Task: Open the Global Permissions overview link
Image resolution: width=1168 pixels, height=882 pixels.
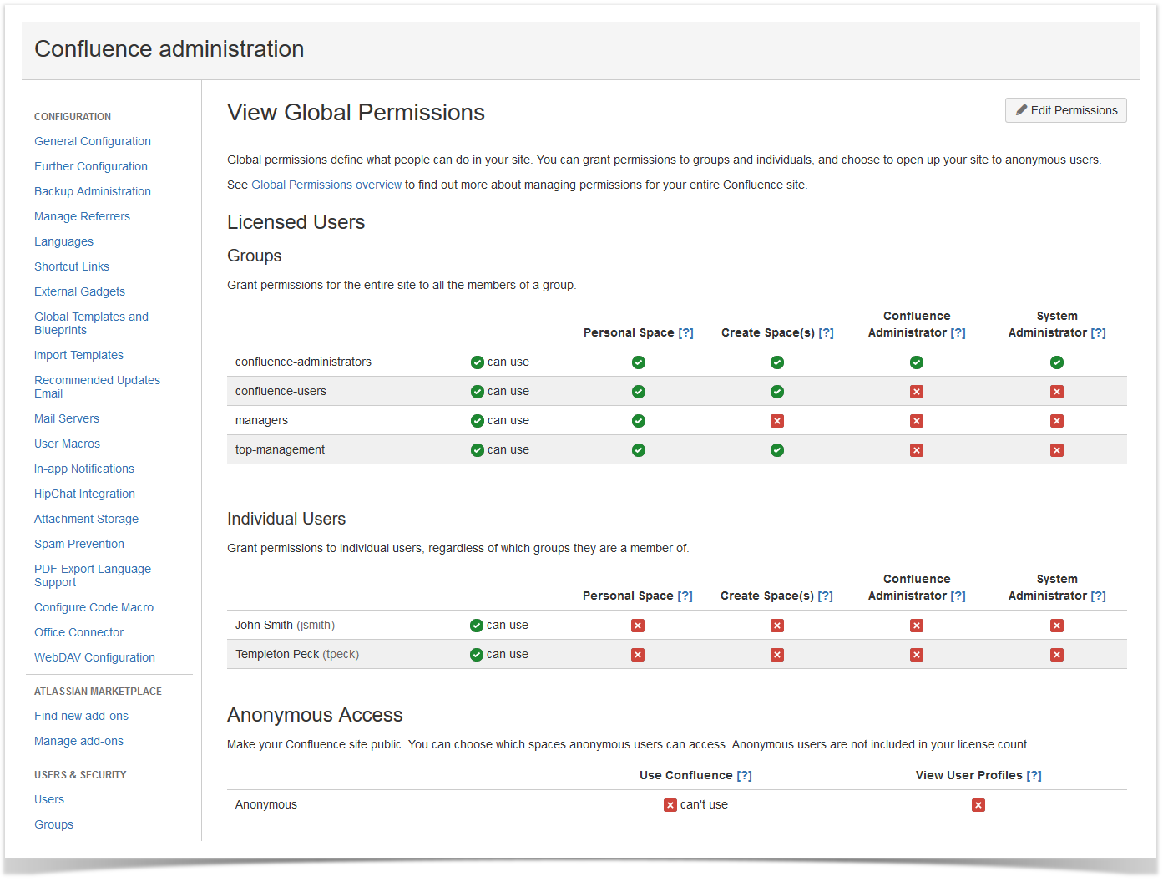Action: [x=326, y=185]
